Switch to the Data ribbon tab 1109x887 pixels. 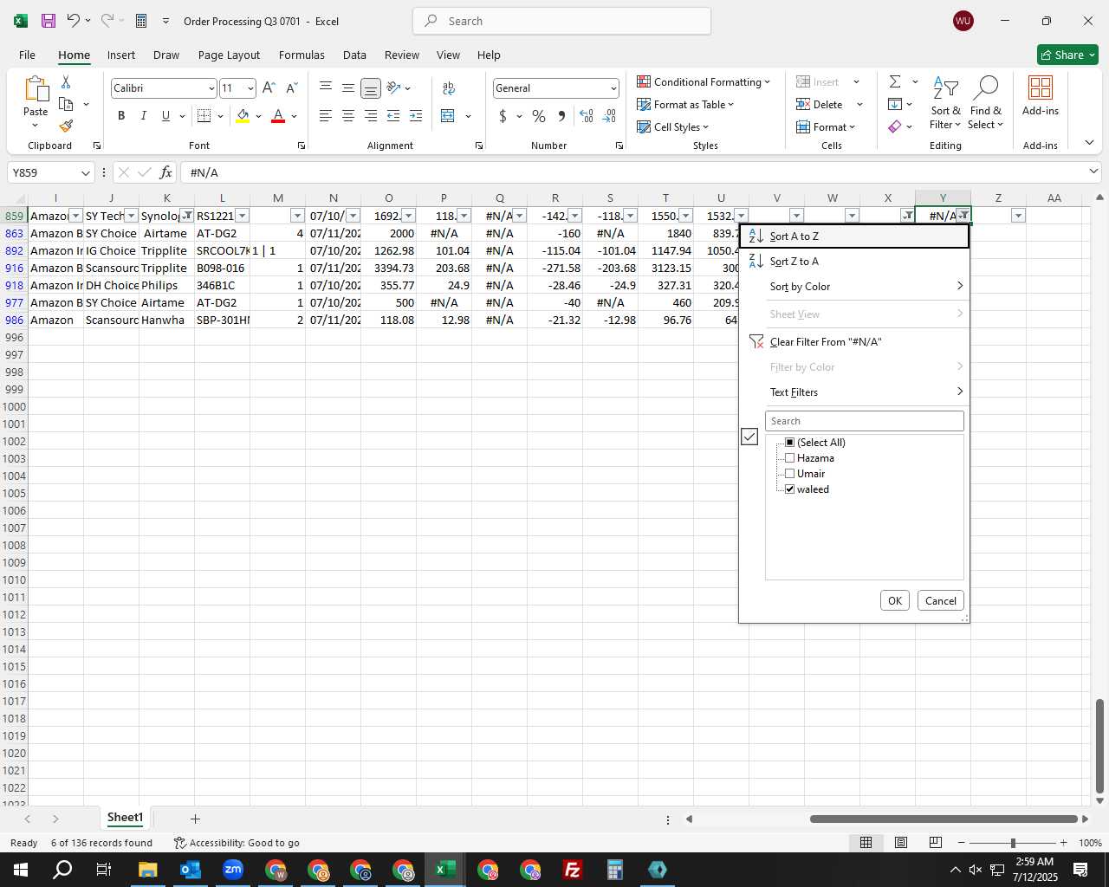[x=354, y=55]
